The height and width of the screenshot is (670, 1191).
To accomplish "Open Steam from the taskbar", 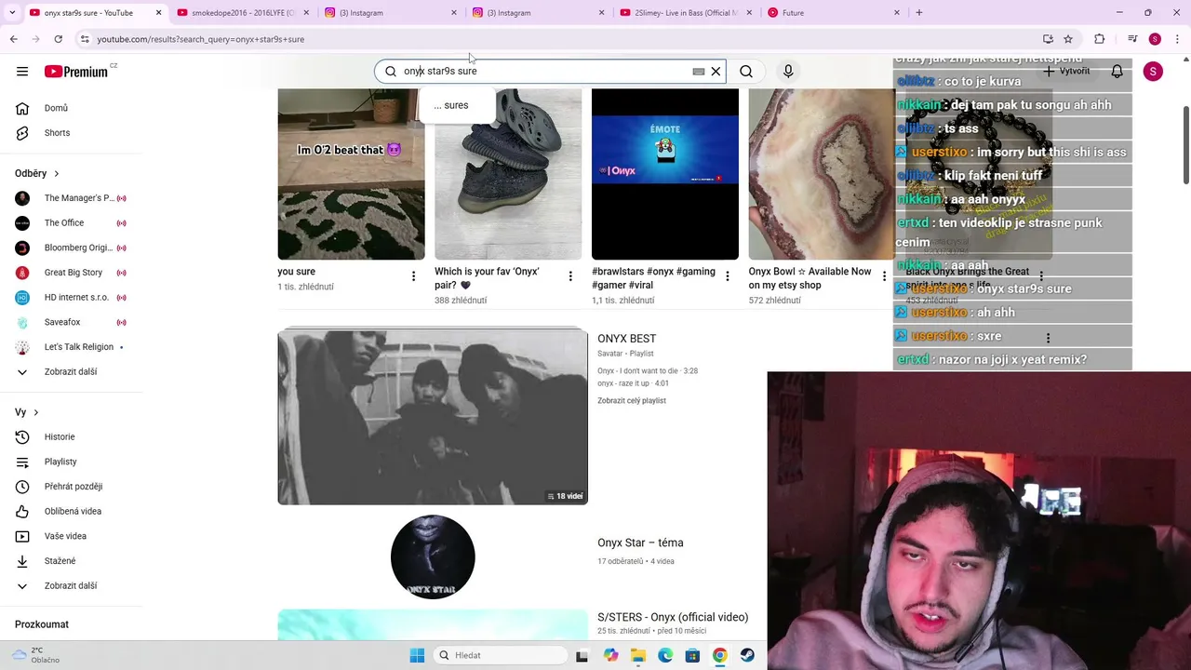I will pos(747,655).
